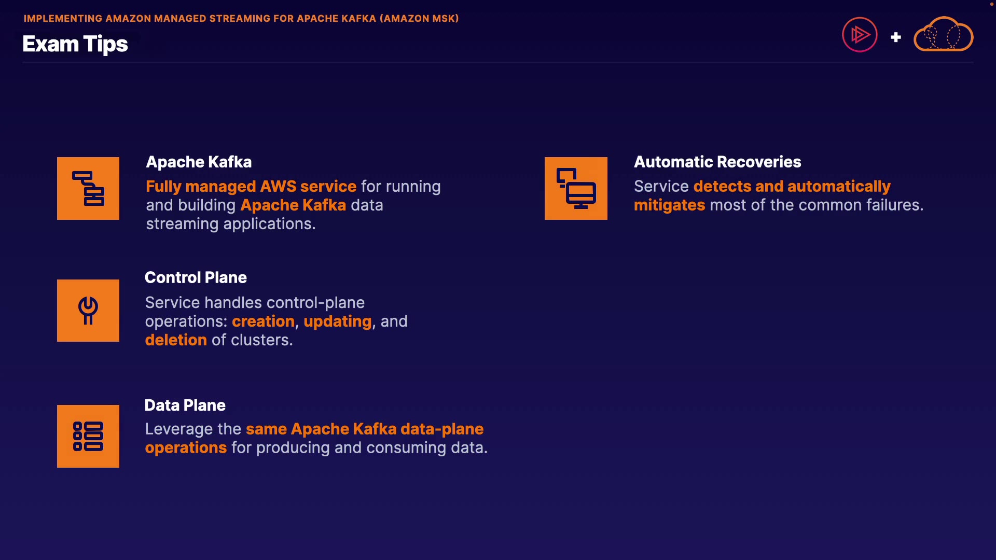
Task: Click the Exam Tips title
Action: coord(75,44)
